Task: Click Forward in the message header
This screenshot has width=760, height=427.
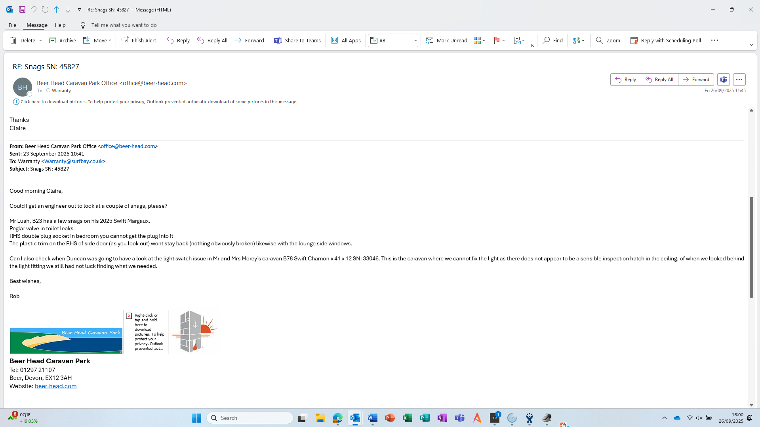Action: click(x=696, y=80)
